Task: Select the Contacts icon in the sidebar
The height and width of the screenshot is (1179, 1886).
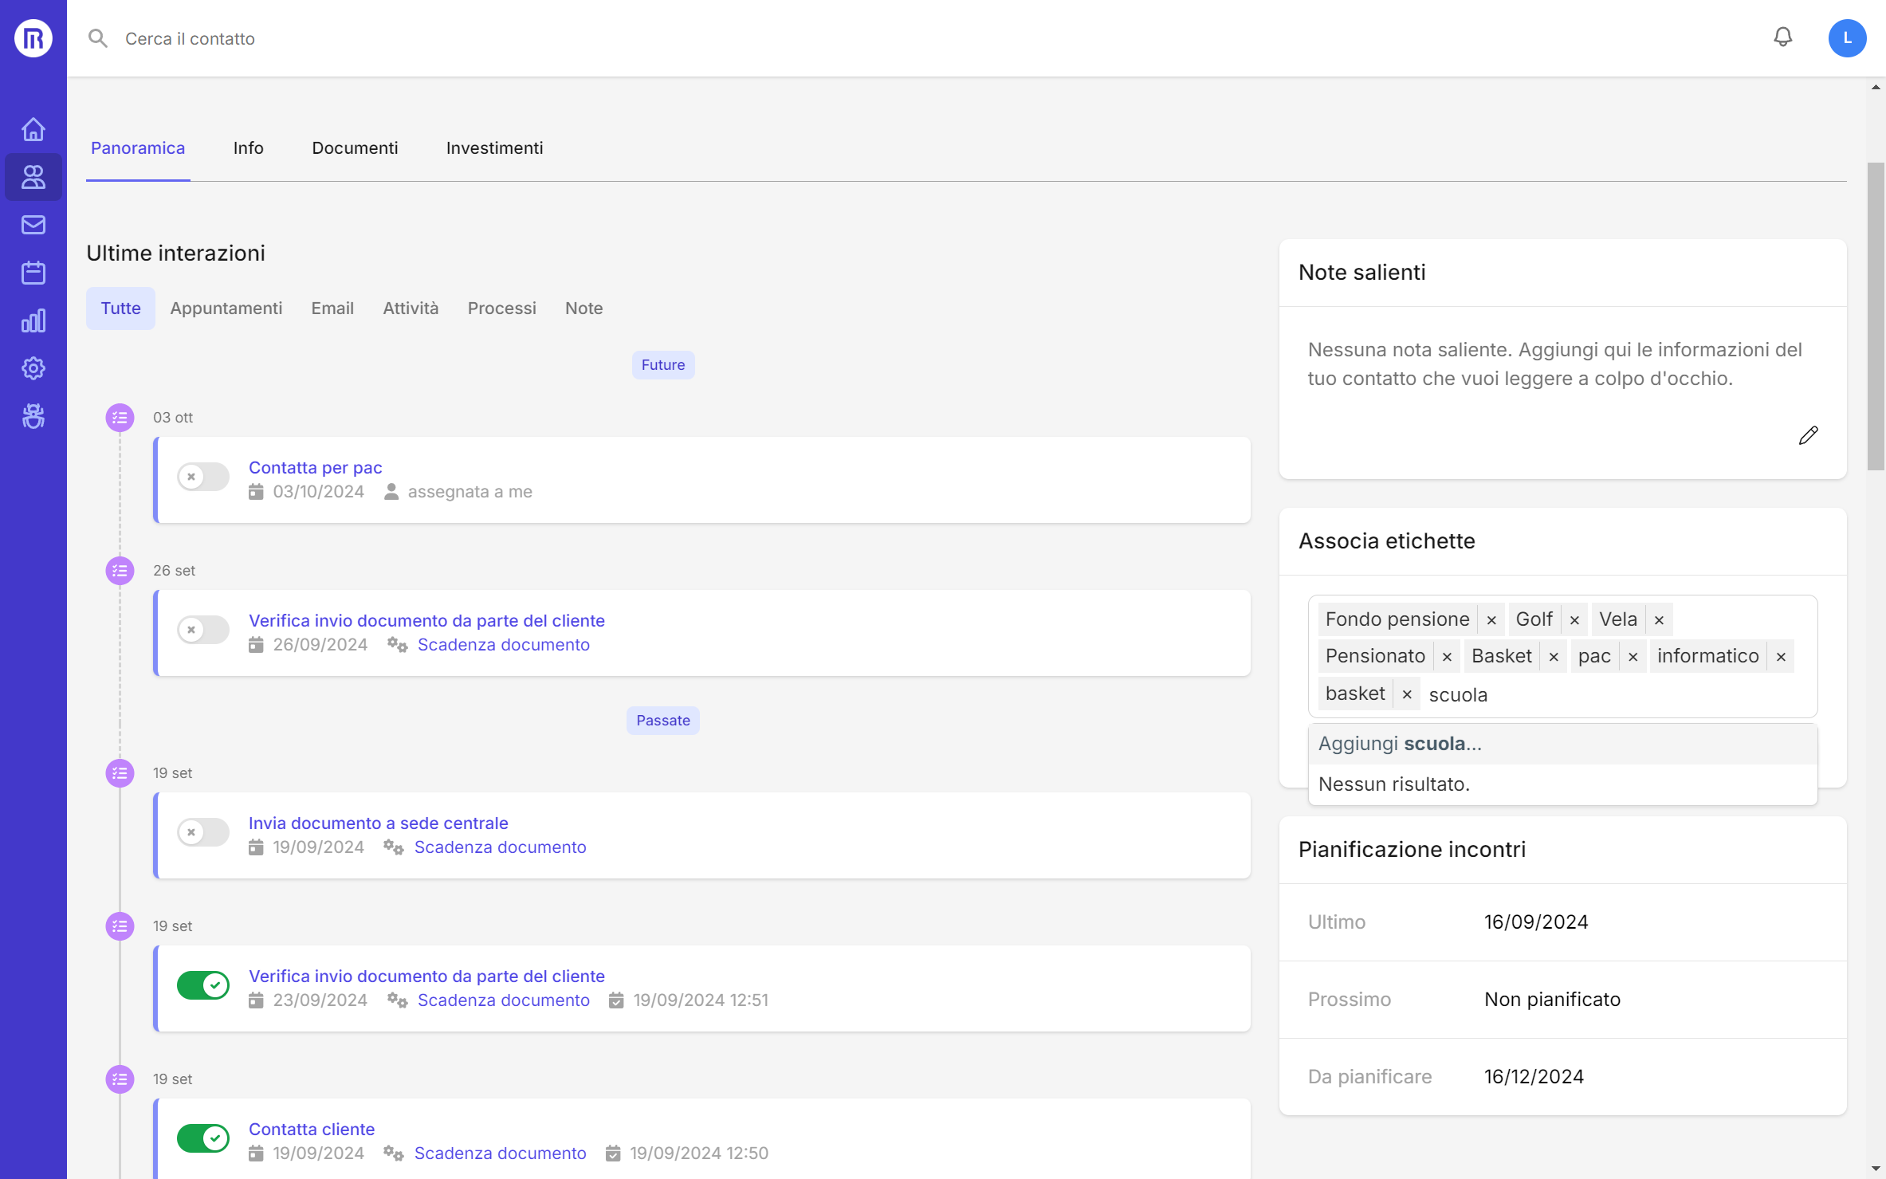Action: click(33, 177)
